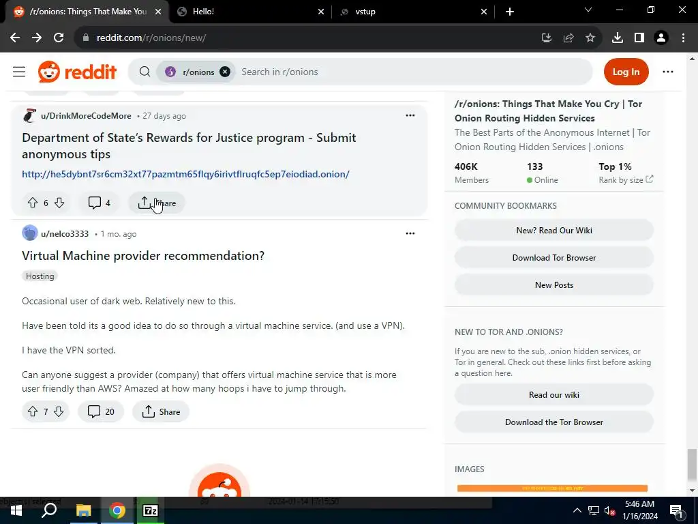The image size is (698, 524).
Task: Upvote the Virtual Machine provider post
Action: 33,411
